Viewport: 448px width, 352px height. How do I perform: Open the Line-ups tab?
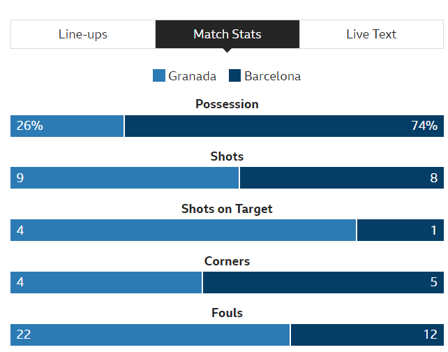click(83, 34)
